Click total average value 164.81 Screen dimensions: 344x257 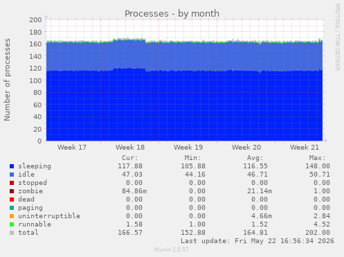pyautogui.click(x=255, y=233)
